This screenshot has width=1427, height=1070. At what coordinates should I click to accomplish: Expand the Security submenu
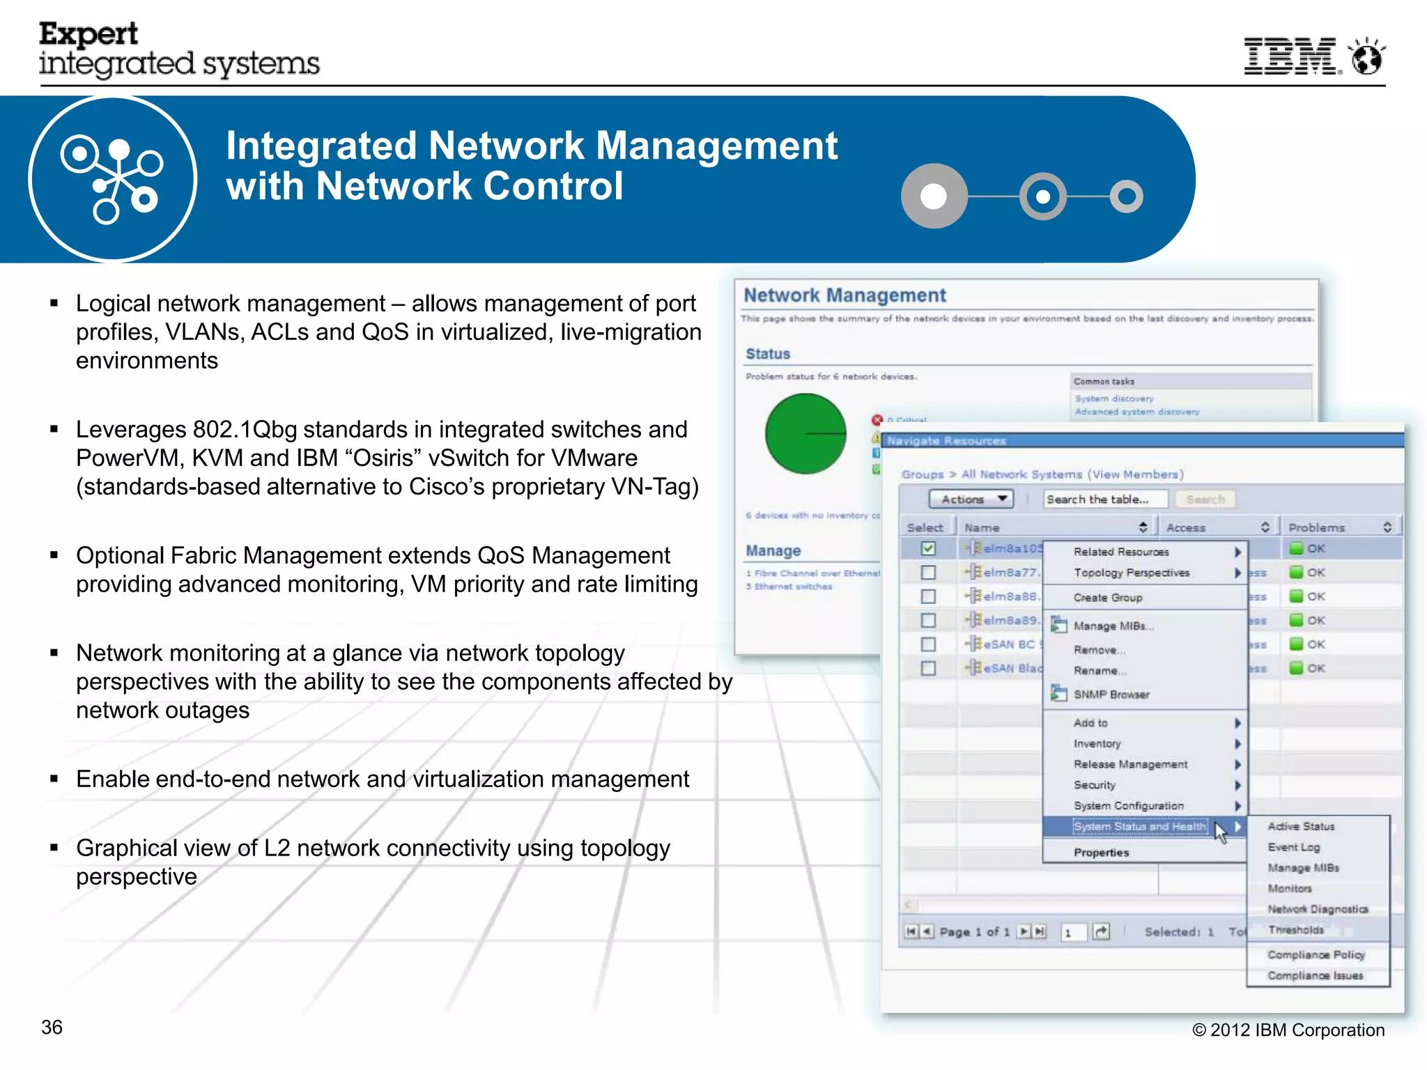(x=1146, y=785)
